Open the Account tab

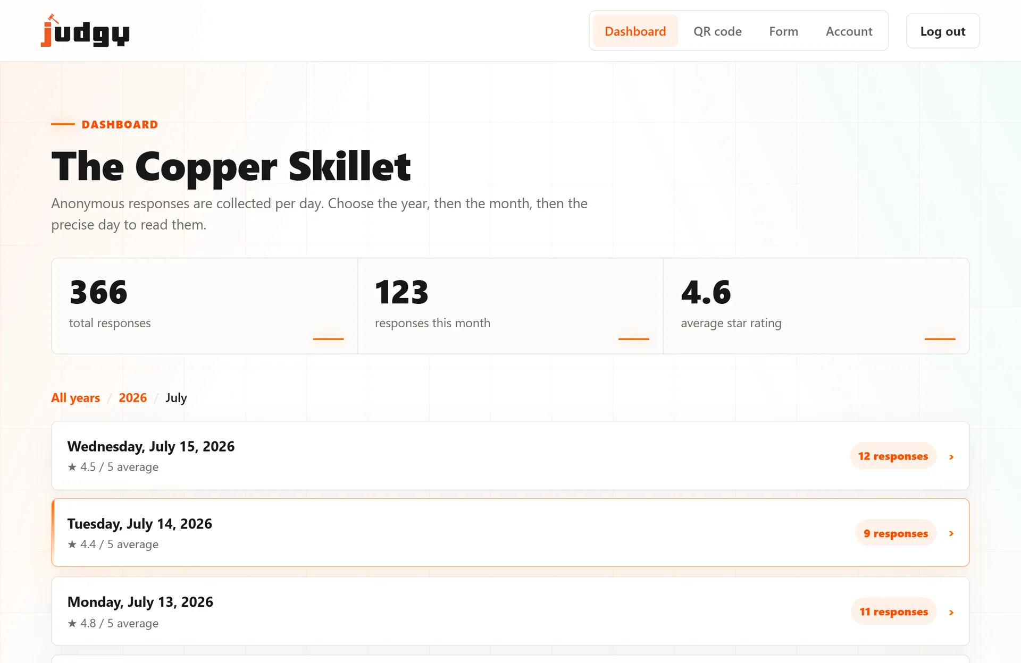click(849, 31)
